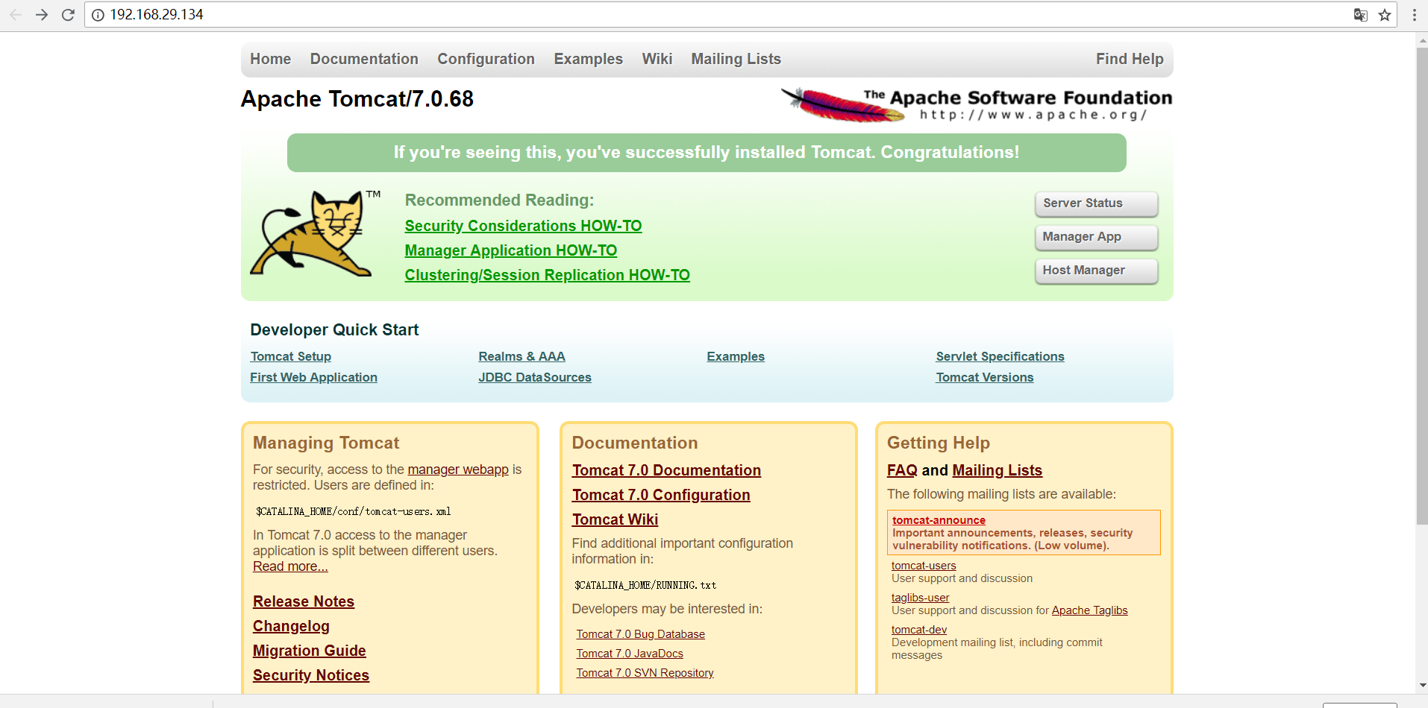The width and height of the screenshot is (1428, 708).
Task: Open Tomcat 7.0 JavaDocs link
Action: [x=630, y=654]
